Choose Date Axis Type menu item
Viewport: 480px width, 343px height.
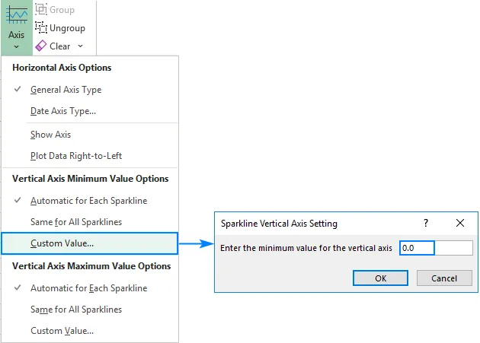[x=63, y=111]
